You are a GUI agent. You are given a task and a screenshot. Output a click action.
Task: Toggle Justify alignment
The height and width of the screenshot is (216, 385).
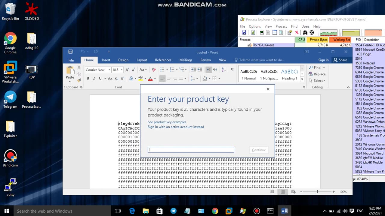click(x=181, y=78)
